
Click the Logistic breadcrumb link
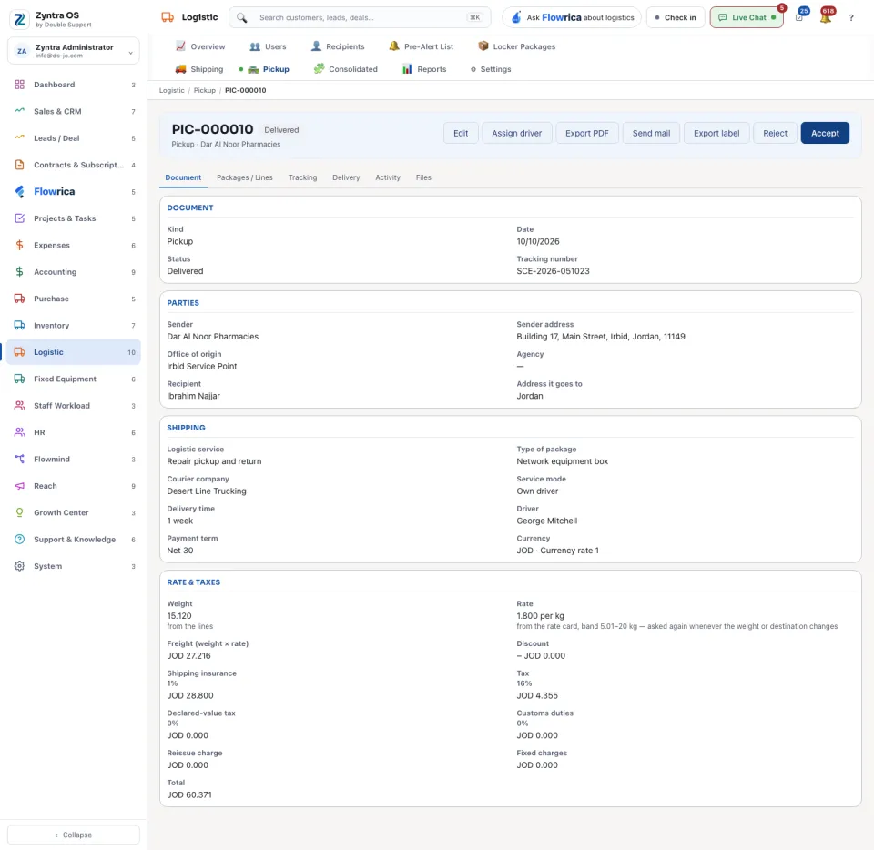[172, 90]
